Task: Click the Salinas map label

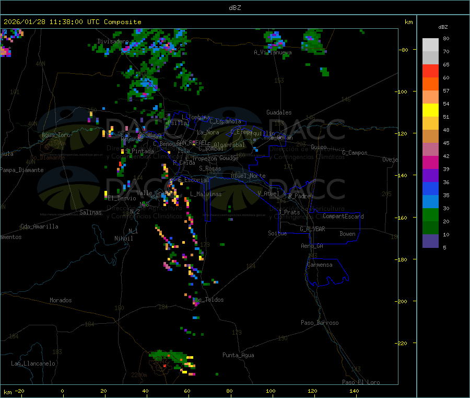Action: [x=90, y=212]
